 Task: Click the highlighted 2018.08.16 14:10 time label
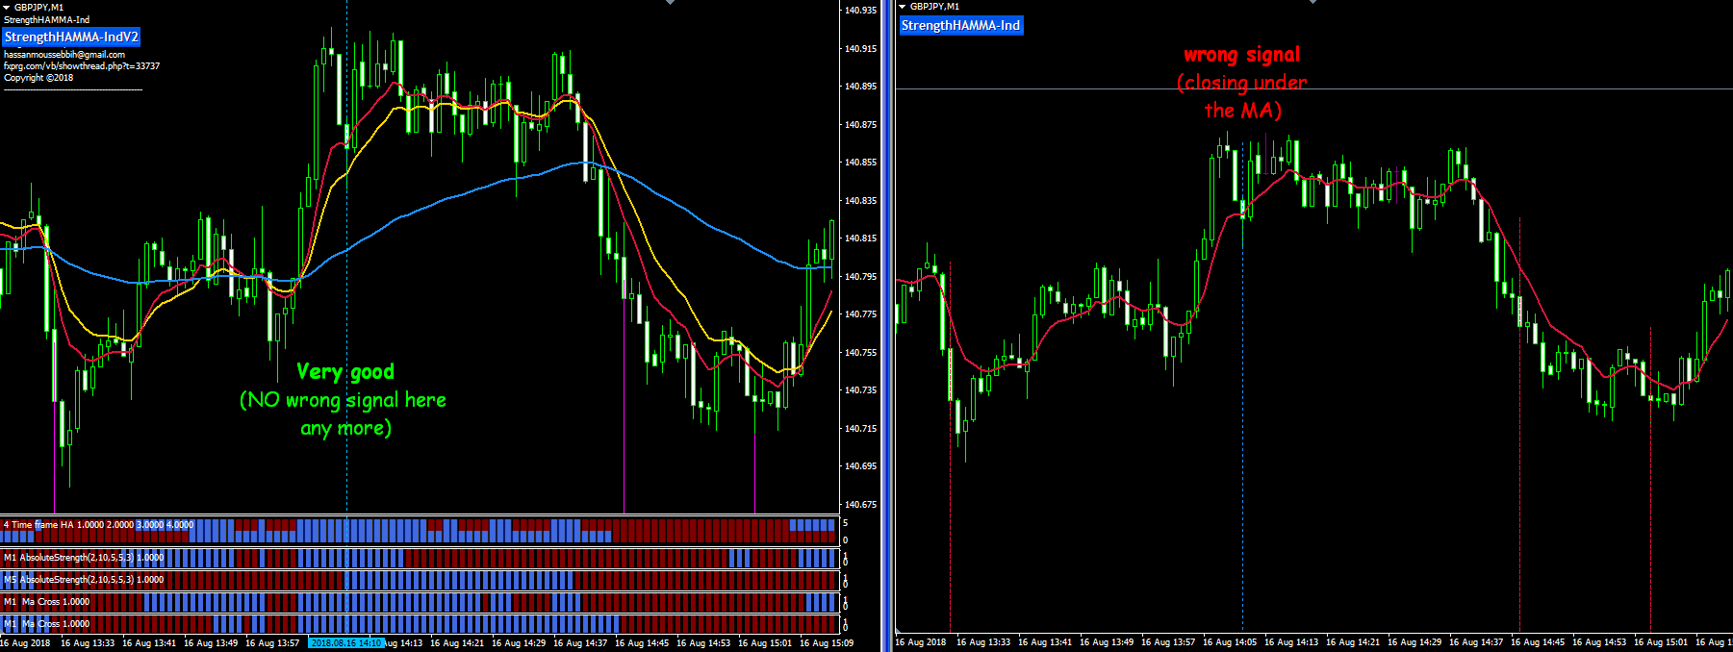tap(346, 643)
